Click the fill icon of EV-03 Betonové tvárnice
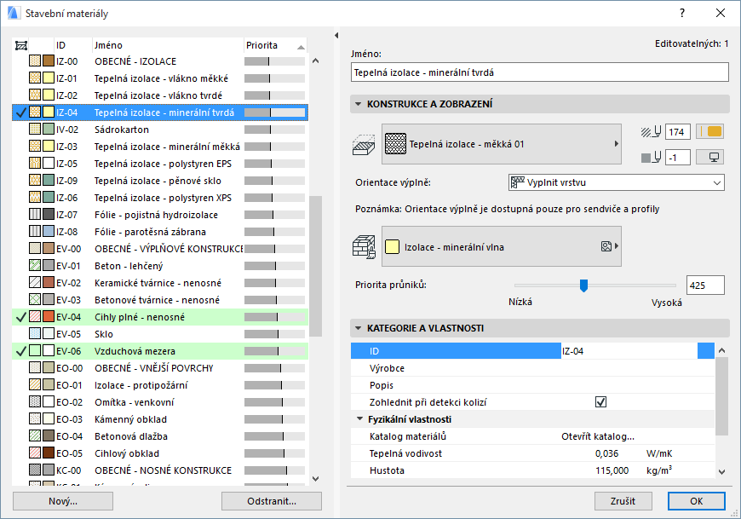 35,299
